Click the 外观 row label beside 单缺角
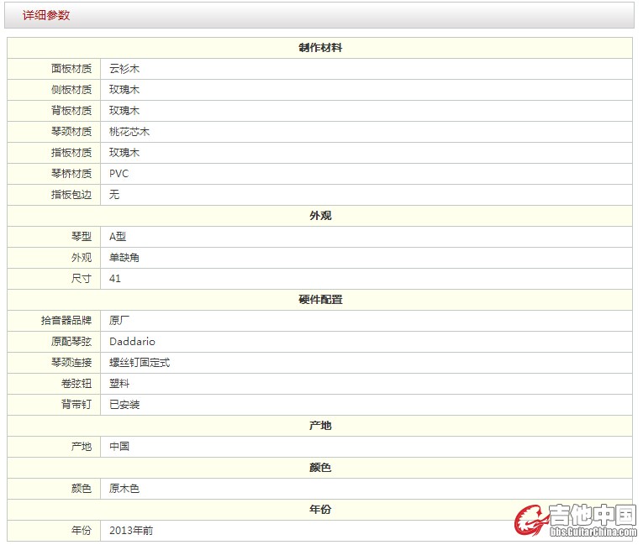643x545 pixels. click(x=82, y=258)
